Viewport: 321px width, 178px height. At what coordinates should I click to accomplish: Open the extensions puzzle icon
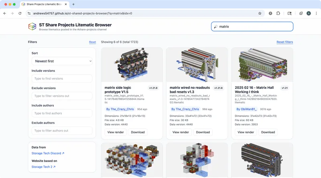(x=278, y=13)
